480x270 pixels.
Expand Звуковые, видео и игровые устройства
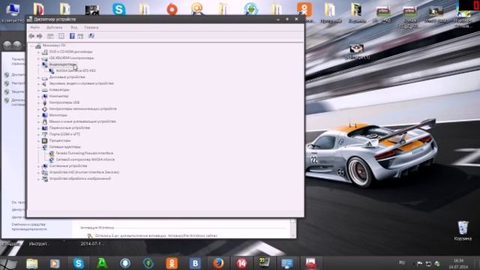click(38, 83)
